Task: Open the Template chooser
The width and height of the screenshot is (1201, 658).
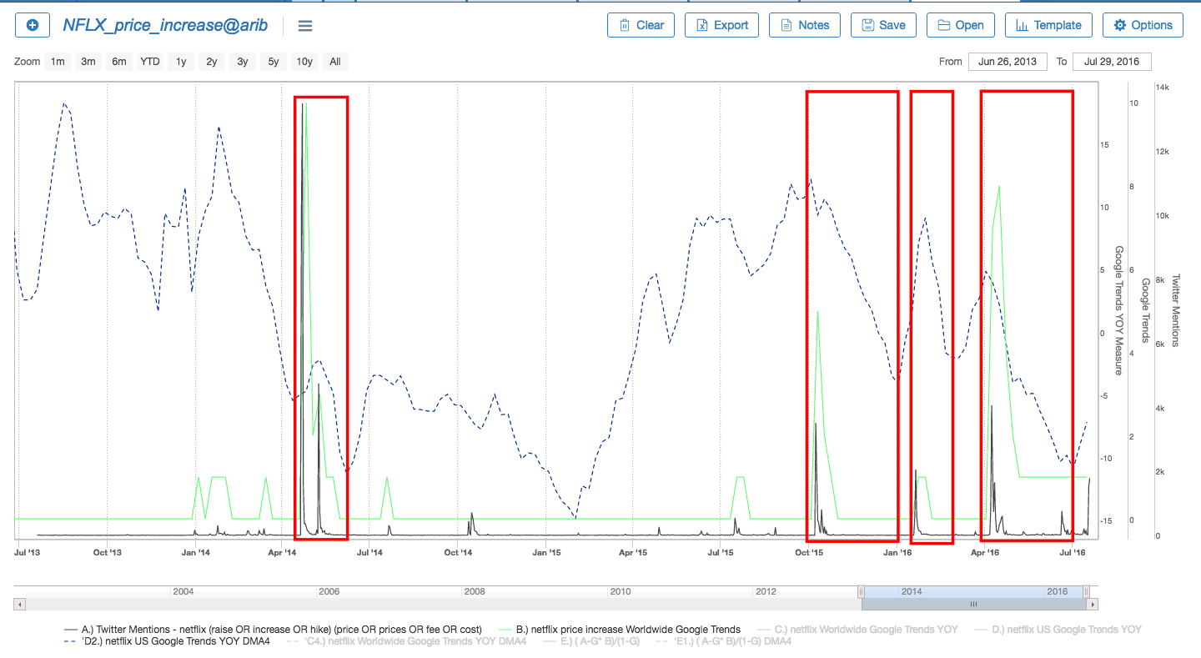Action: tap(1048, 25)
